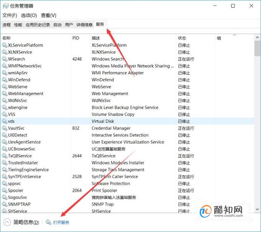
Task: Click the gear icon beside XLServicePlatform
Action: (x=5, y=45)
